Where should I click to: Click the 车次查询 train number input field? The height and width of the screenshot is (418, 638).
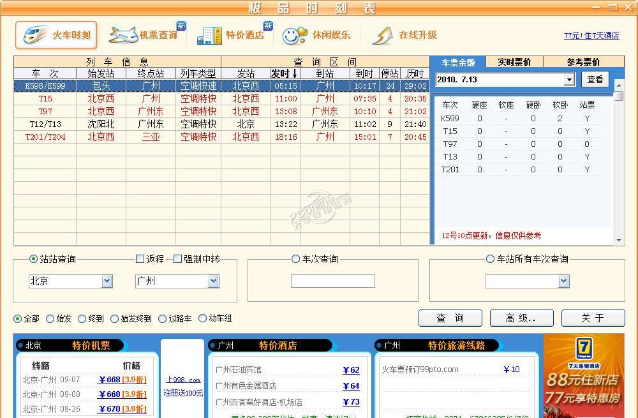tap(333, 281)
